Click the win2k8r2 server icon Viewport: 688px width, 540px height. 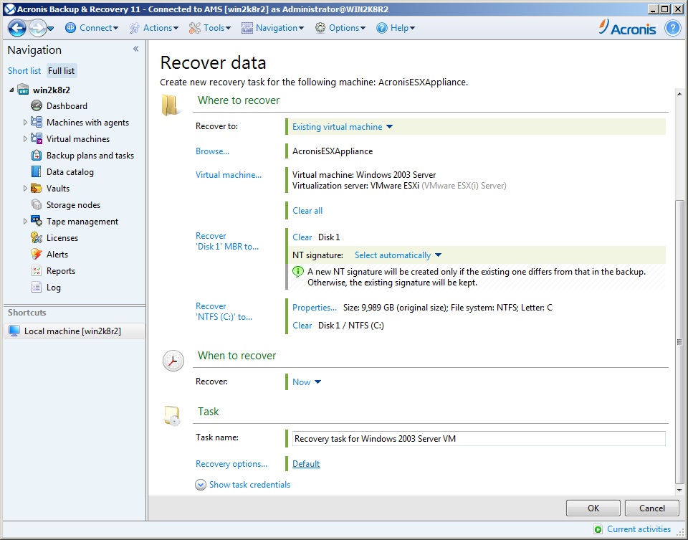pos(23,90)
